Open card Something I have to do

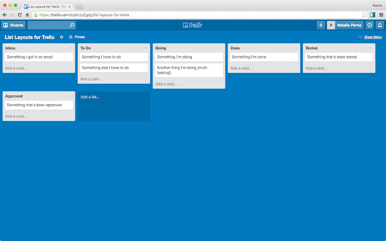[114, 57]
